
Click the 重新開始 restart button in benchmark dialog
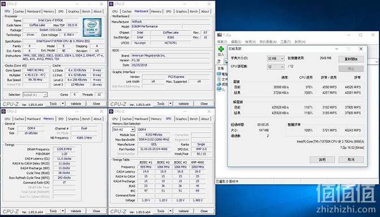[x=351, y=59]
